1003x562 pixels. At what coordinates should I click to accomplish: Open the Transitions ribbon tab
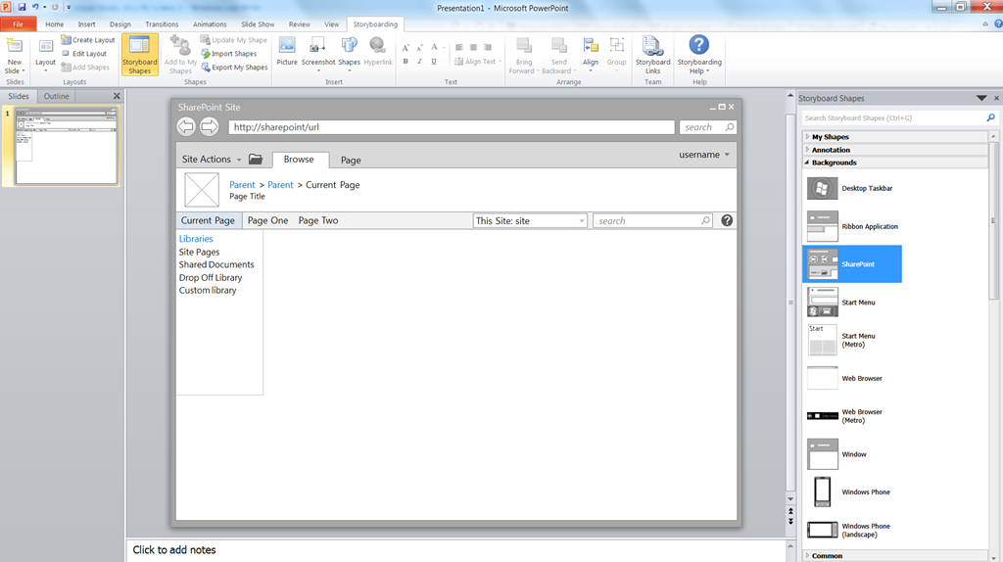162,24
